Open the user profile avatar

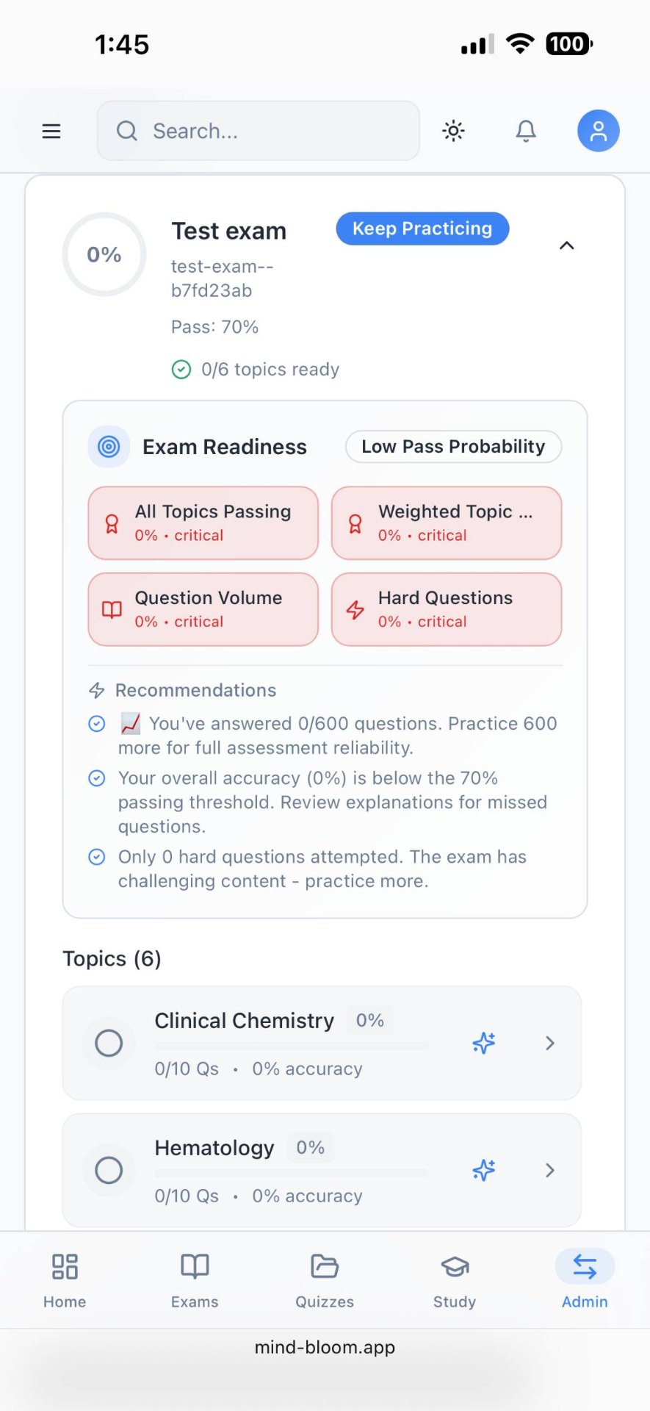tap(599, 131)
